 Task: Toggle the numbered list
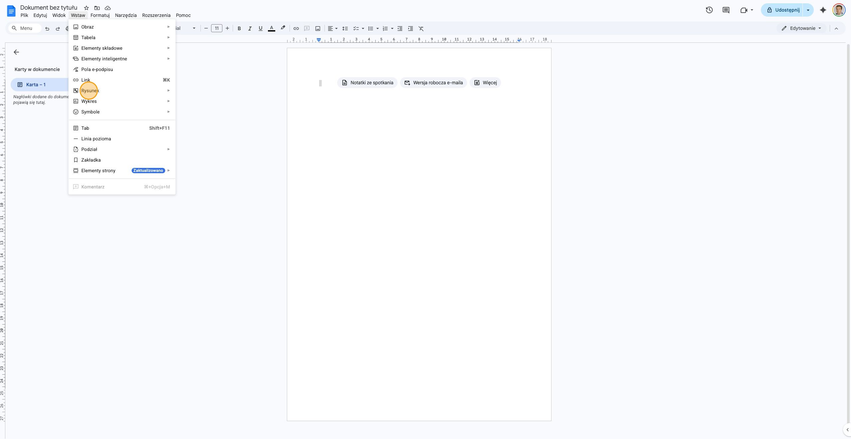385,29
